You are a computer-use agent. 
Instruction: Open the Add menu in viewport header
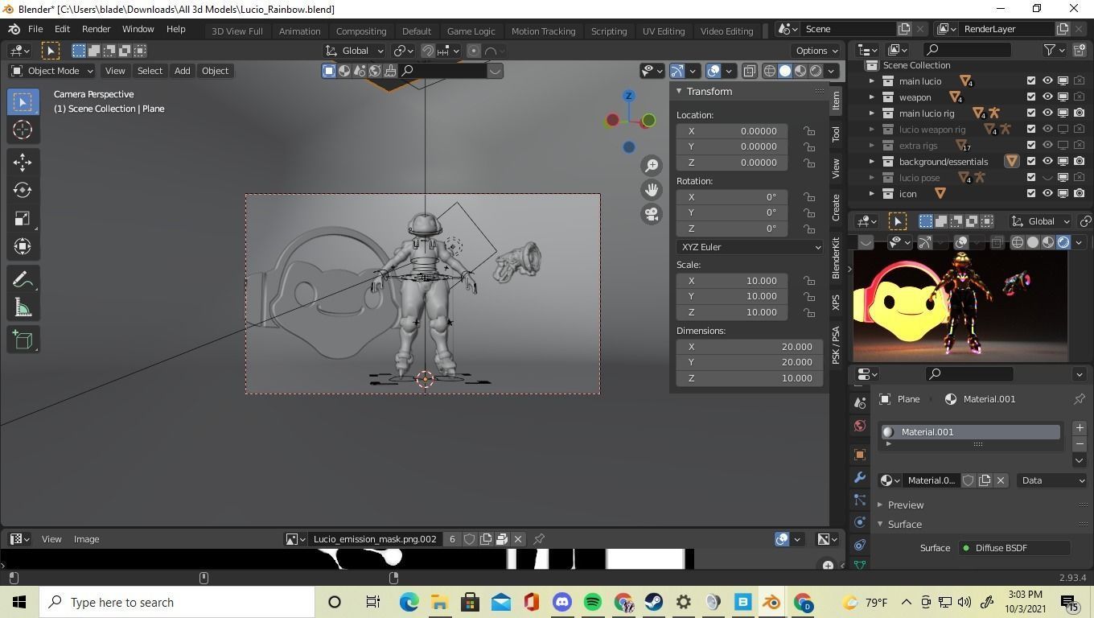(183, 71)
